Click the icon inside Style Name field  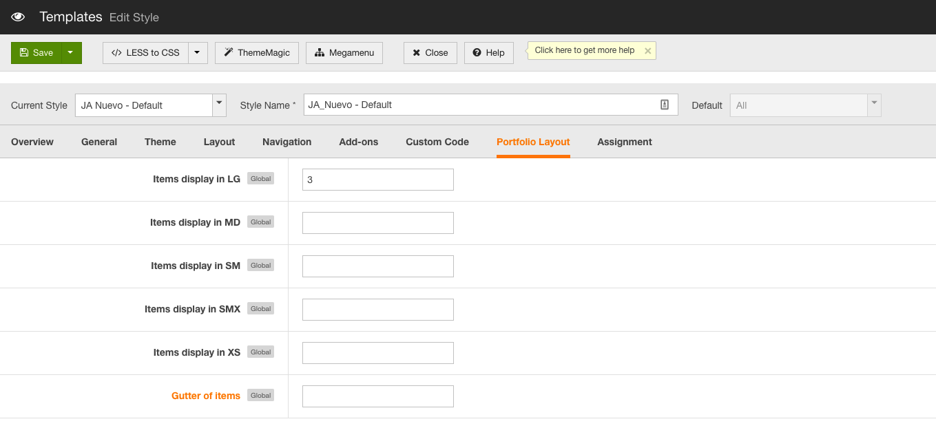pyautogui.click(x=665, y=105)
